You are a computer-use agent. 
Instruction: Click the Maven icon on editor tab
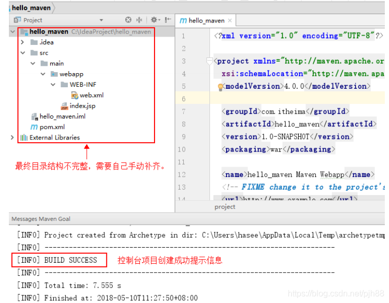[x=183, y=20]
